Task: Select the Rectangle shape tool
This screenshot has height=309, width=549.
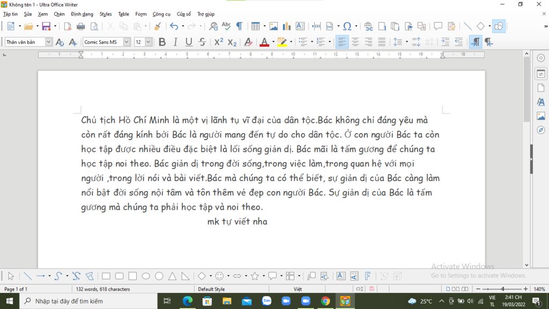Action: [x=106, y=276]
